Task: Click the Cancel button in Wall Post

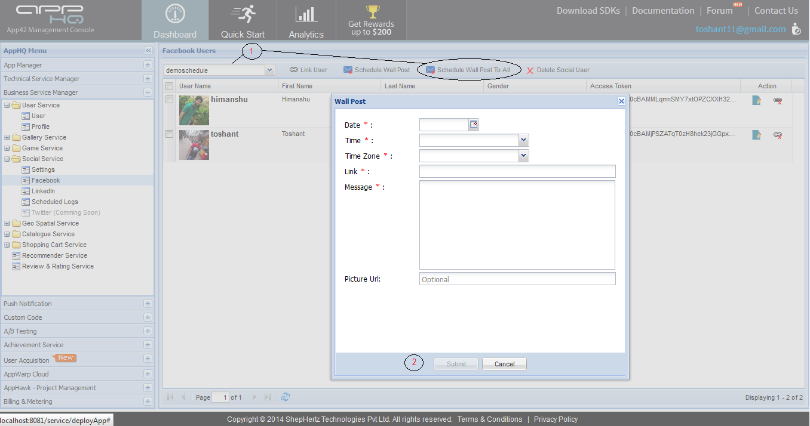Action: tap(504, 364)
